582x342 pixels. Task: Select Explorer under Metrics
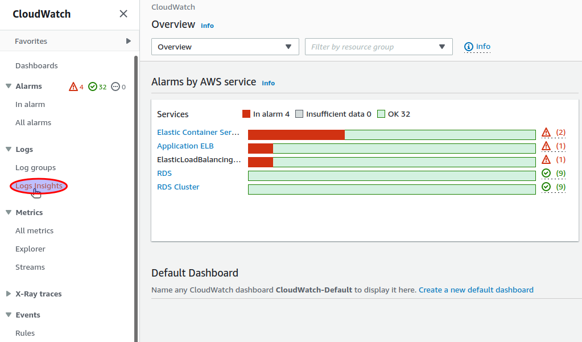[x=30, y=249]
